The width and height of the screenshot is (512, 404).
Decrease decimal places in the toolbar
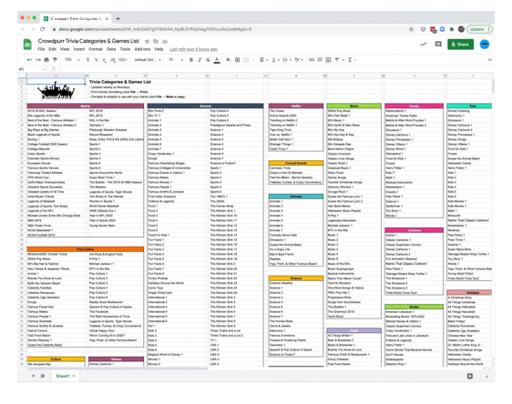click(104, 60)
